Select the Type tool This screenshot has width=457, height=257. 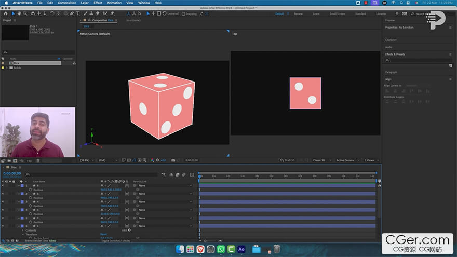pyautogui.click(x=78, y=13)
